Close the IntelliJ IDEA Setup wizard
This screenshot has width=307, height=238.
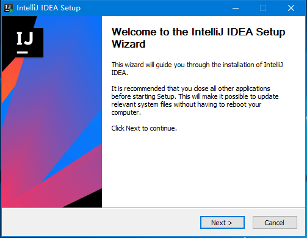[x=291, y=8]
